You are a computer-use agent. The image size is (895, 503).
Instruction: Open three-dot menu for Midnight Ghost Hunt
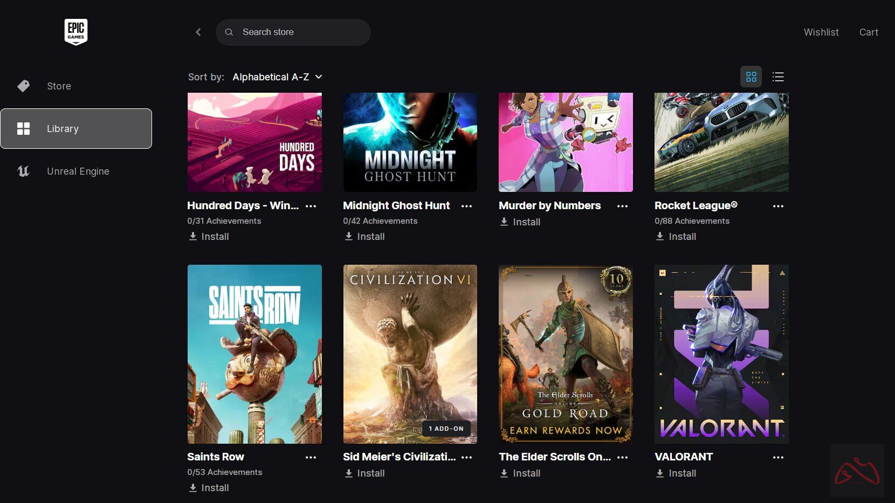point(466,206)
